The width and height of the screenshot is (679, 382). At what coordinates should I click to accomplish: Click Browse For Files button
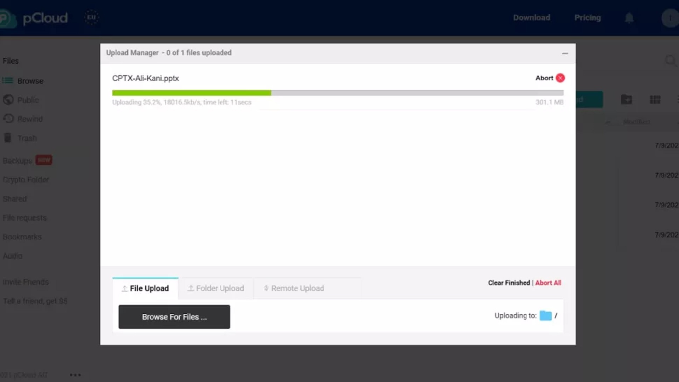pos(174,317)
